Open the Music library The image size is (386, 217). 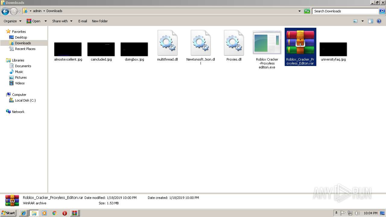coord(19,72)
